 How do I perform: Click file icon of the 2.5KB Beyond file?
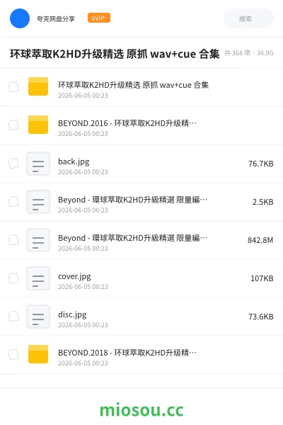point(38,202)
